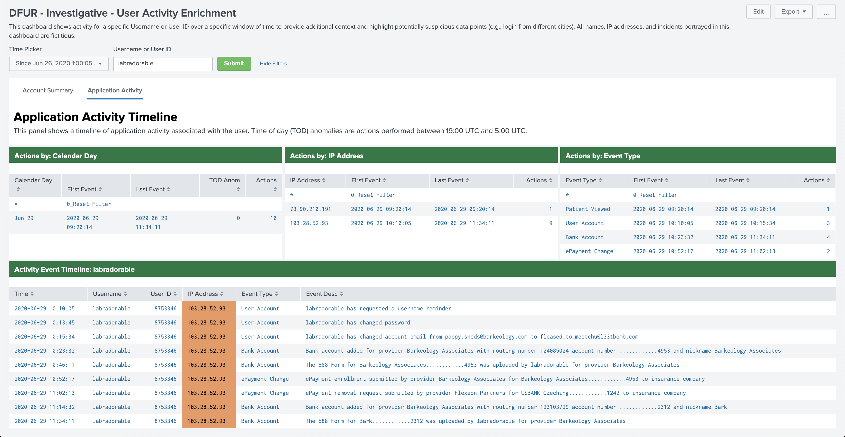Open the changed account email event description
Image resolution: width=845 pixels, height=437 pixels.
(472, 337)
